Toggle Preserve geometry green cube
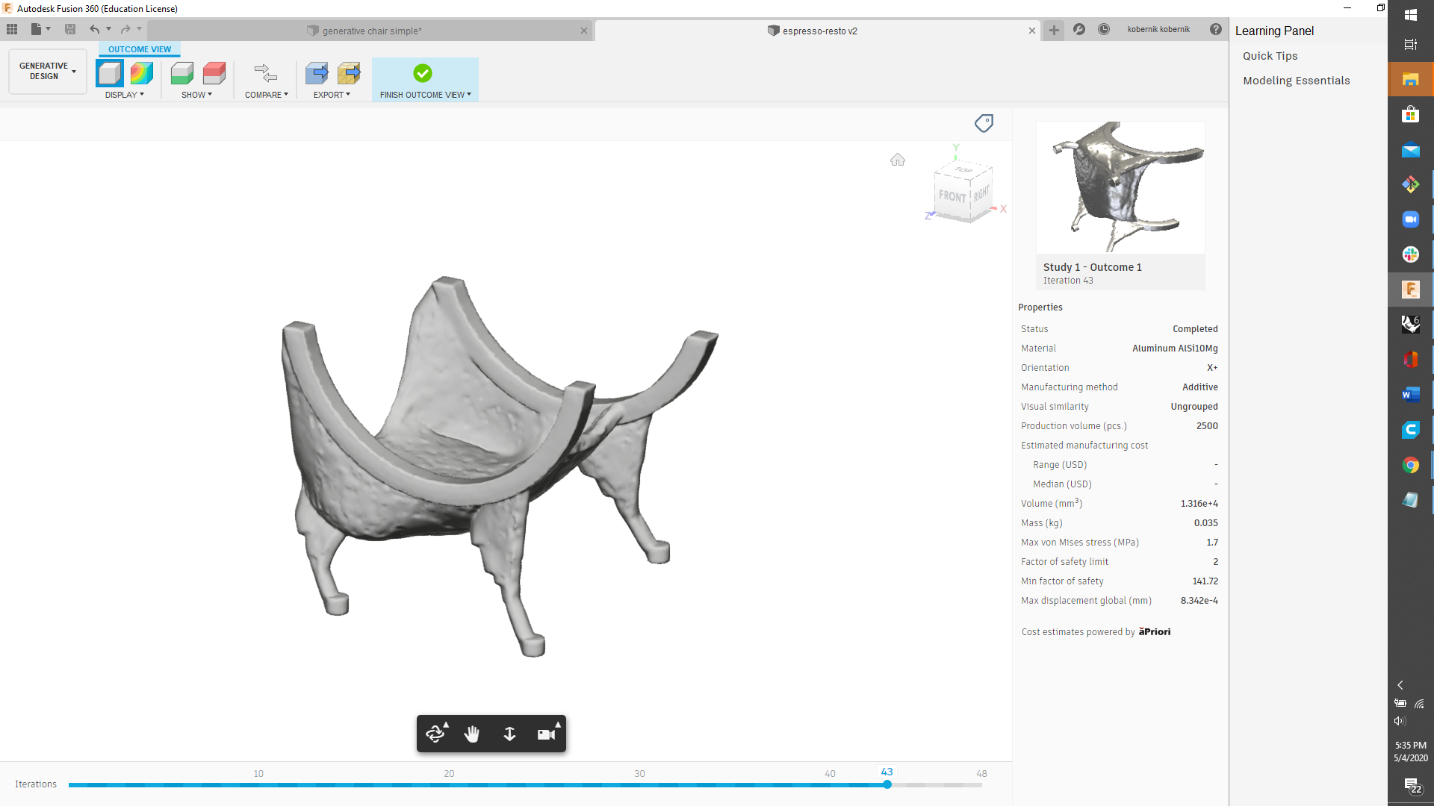1434x806 pixels. point(182,73)
